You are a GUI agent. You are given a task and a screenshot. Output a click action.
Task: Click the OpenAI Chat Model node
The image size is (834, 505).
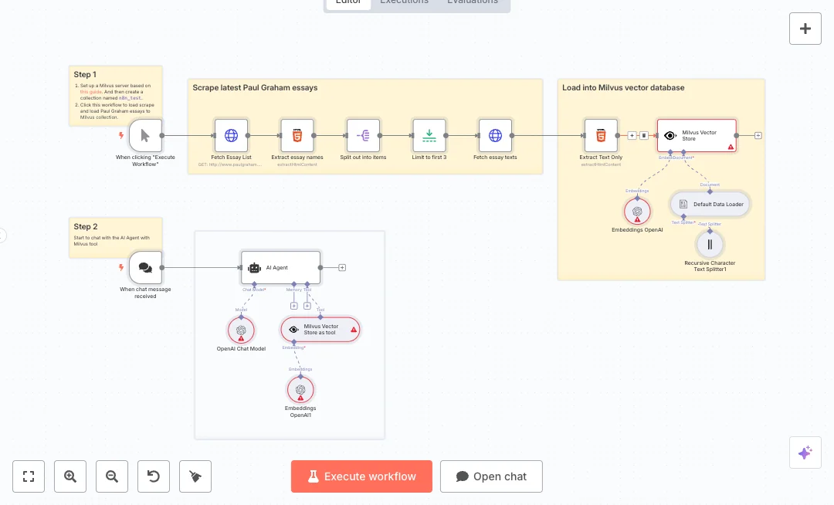pyautogui.click(x=241, y=330)
